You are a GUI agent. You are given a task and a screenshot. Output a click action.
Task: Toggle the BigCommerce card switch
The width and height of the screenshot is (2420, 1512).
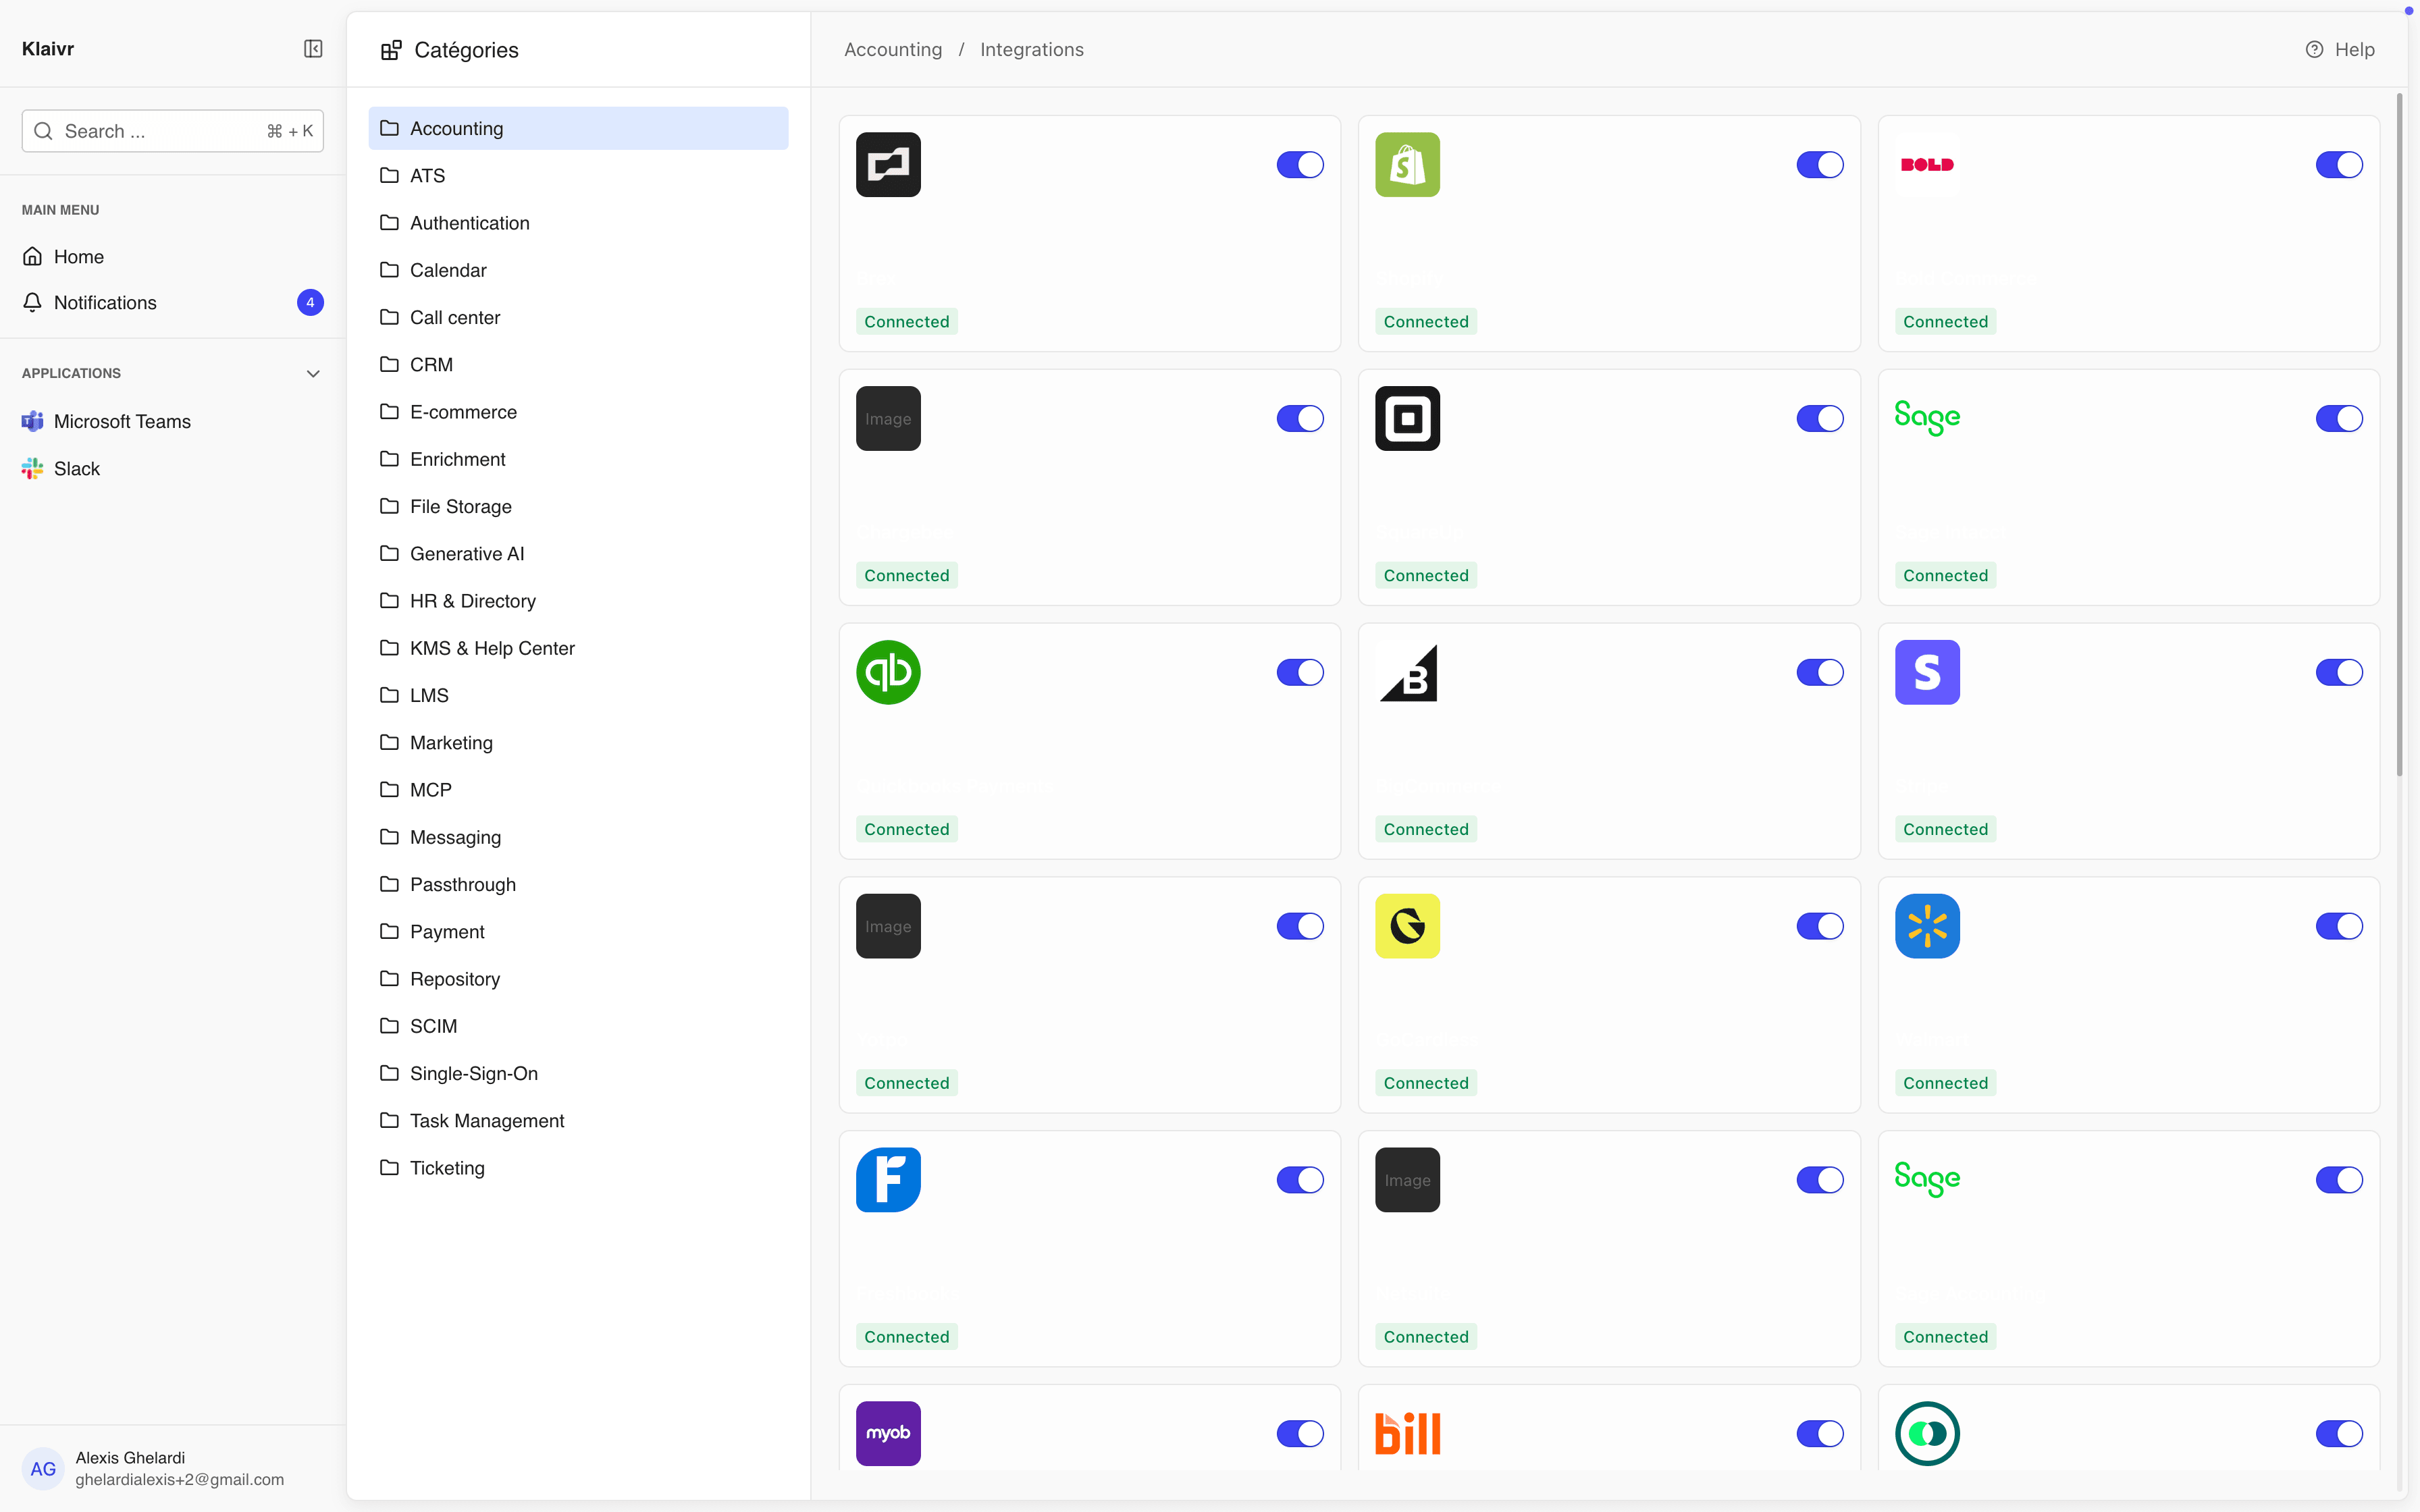(x=1819, y=672)
